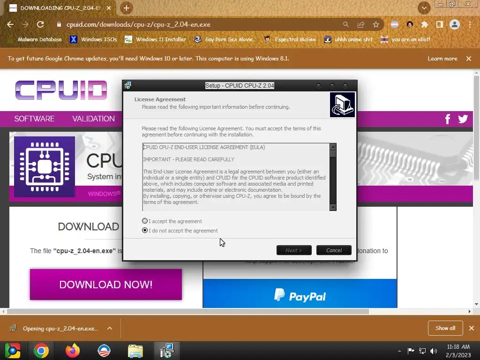This screenshot has height=360, width=480.
Task: Open the Windows ISOs bookmark
Action: point(93,39)
